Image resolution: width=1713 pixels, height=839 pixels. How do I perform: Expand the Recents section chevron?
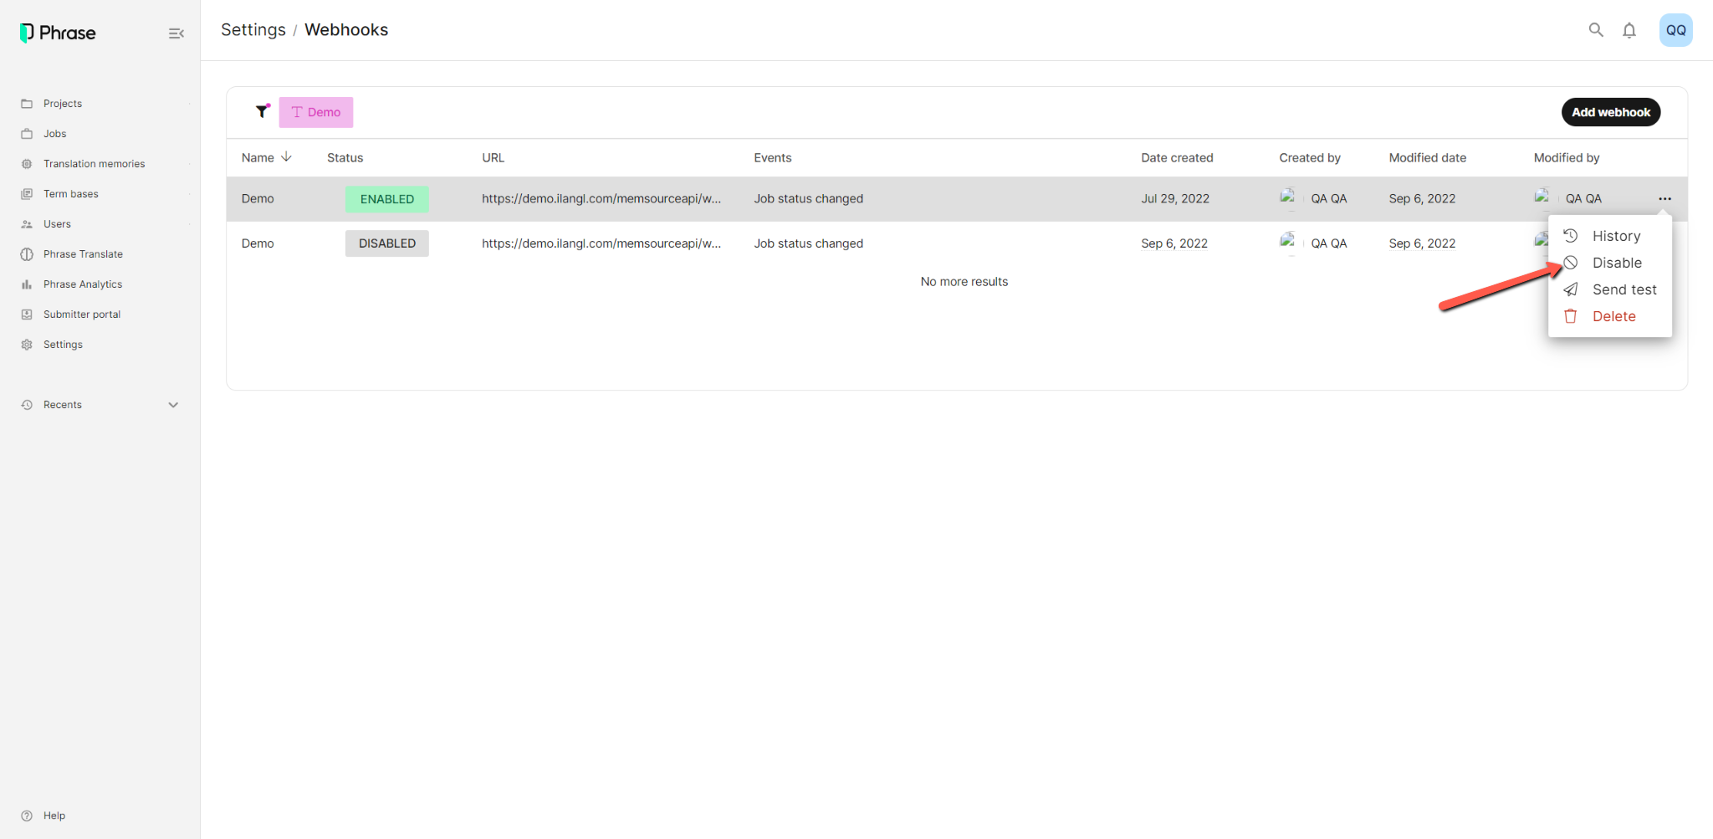[x=173, y=405]
